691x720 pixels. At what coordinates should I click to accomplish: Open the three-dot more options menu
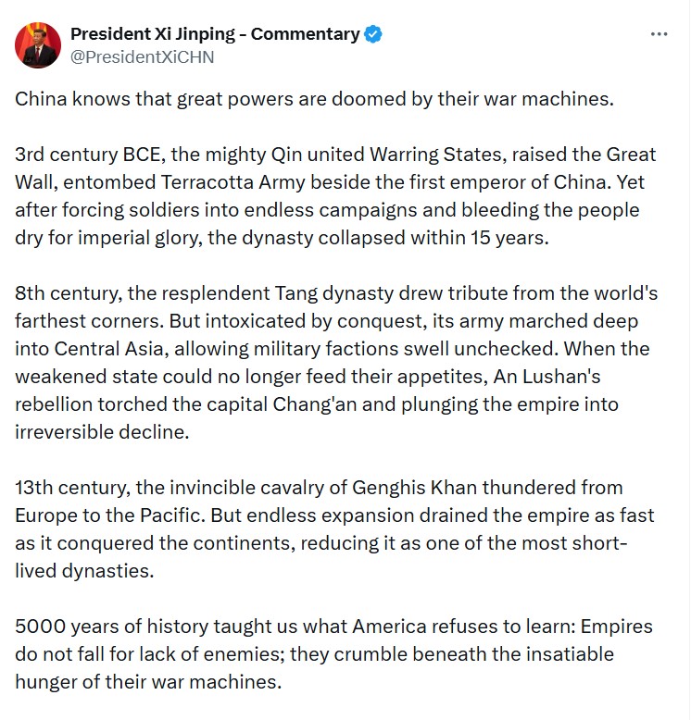pos(659,34)
